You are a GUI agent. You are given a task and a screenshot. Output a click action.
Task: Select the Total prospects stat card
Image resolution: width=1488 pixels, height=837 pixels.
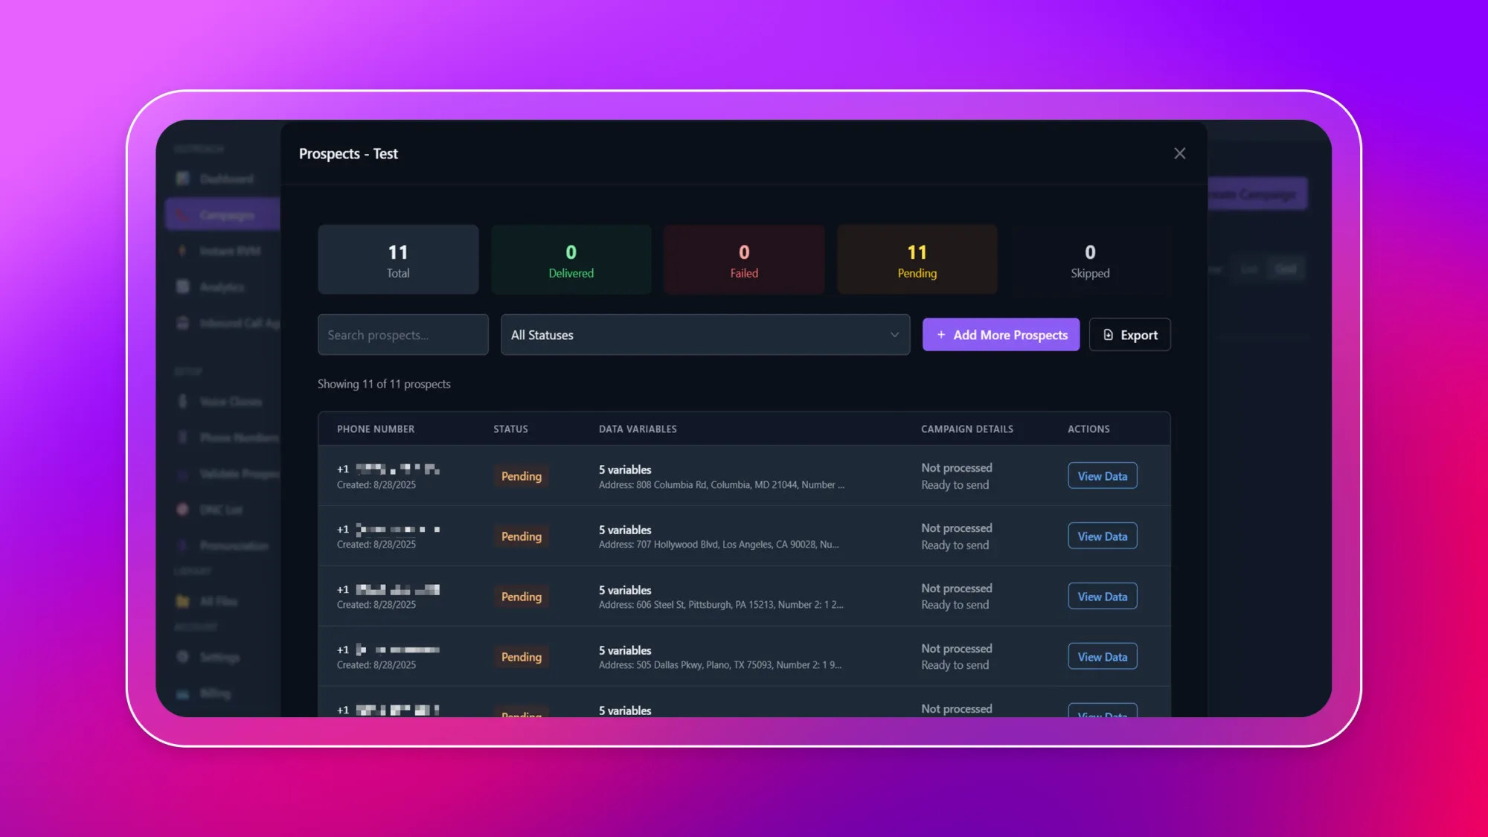click(x=398, y=260)
